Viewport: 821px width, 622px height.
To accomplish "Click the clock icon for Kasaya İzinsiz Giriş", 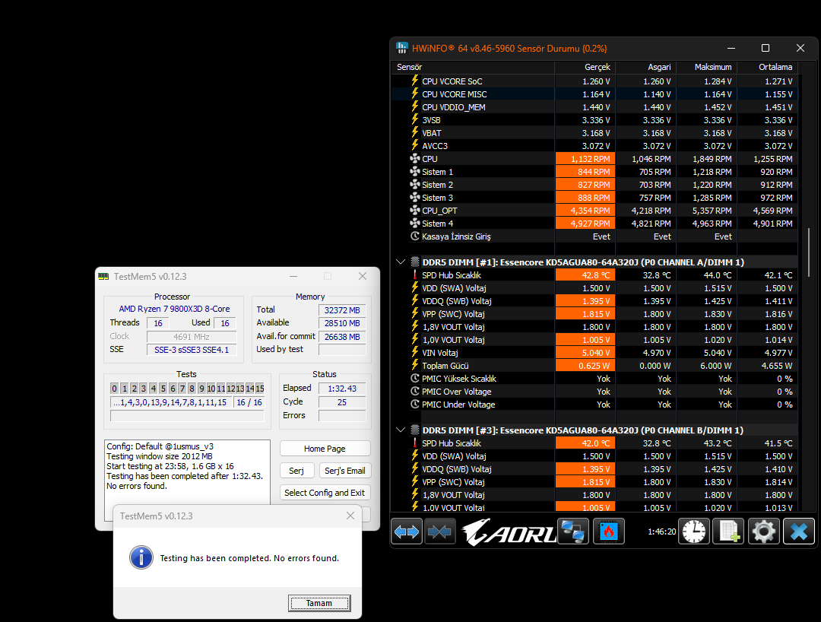I will point(415,236).
